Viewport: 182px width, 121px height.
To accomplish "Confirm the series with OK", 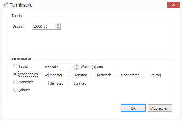I will (x=133, y=108).
